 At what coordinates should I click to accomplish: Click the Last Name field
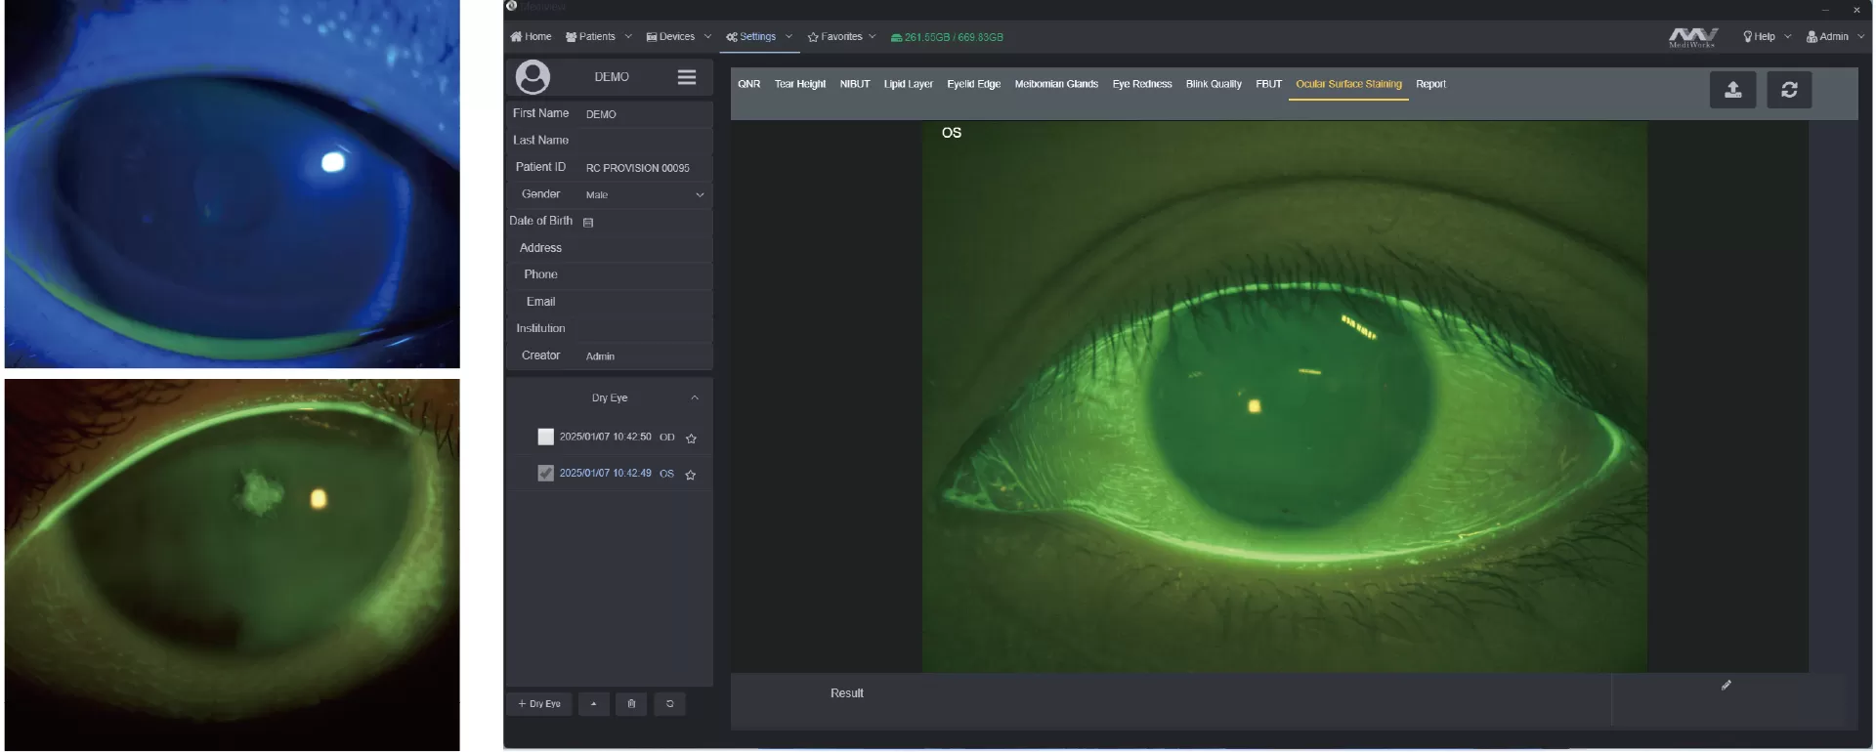tap(647, 141)
